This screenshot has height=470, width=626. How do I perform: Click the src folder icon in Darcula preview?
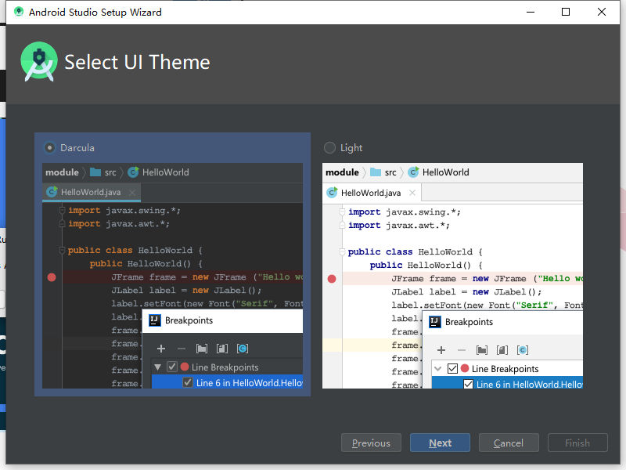pos(95,172)
